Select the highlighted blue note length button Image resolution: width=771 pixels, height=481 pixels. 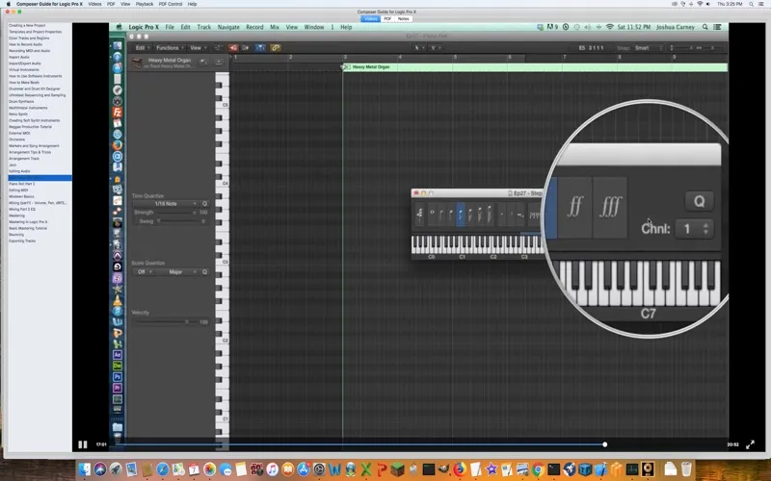coord(461,214)
